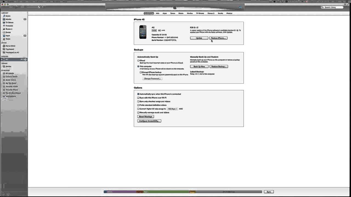The image size is (351, 197).
Task: Switch to the iTunes U tab
Action: (211, 13)
